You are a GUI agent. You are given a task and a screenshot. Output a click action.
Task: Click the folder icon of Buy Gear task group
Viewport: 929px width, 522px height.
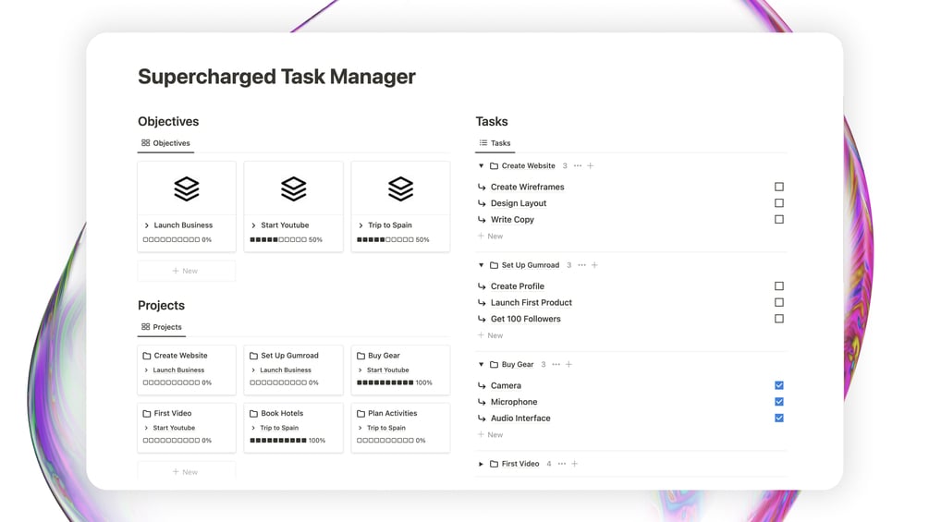(495, 365)
